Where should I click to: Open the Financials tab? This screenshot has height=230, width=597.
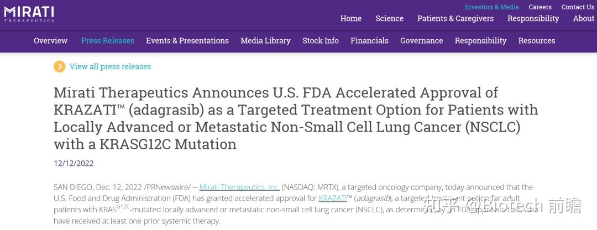point(369,41)
